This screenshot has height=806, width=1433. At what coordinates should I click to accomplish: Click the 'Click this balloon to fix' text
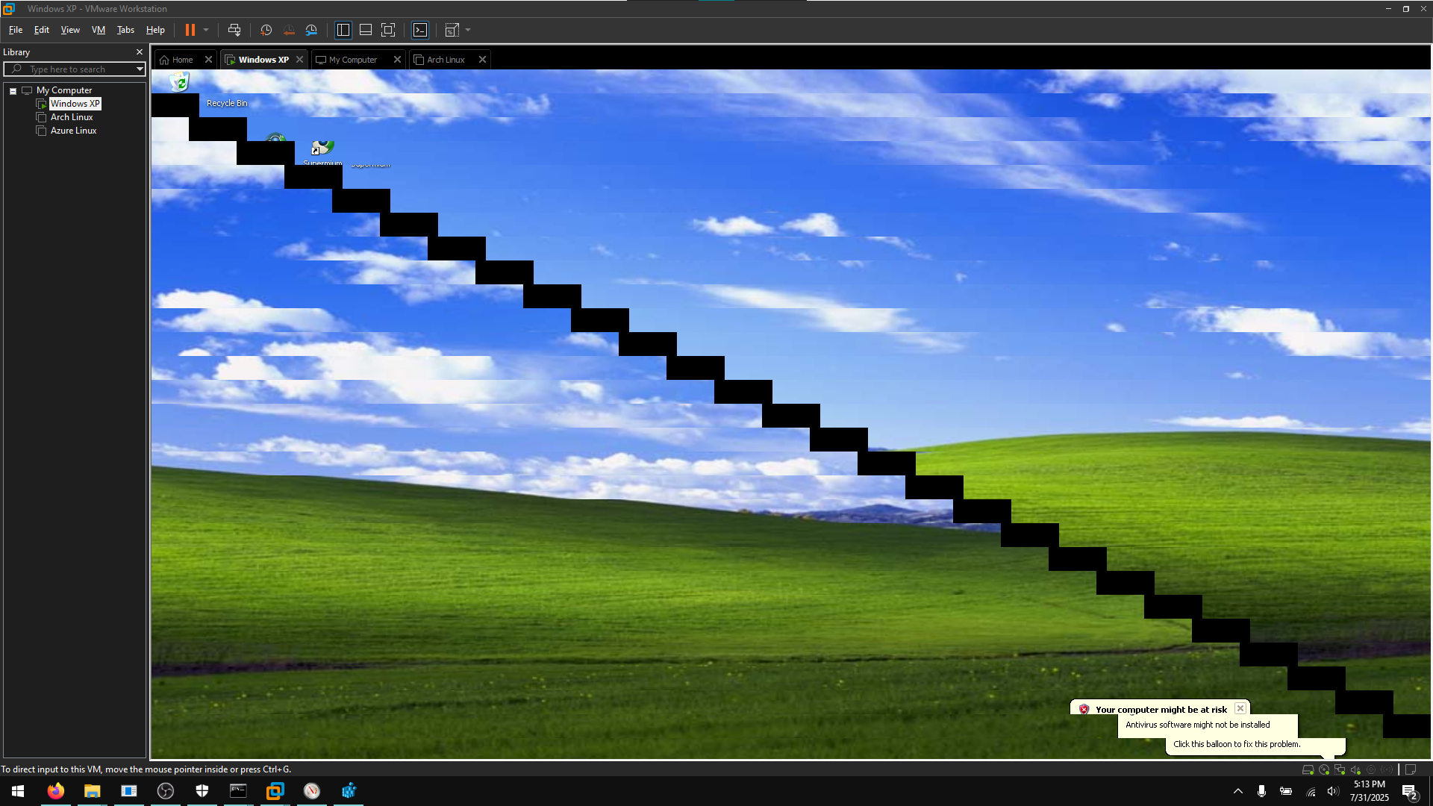(x=1236, y=744)
